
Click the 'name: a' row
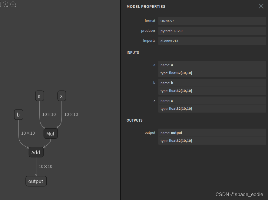[212, 65]
